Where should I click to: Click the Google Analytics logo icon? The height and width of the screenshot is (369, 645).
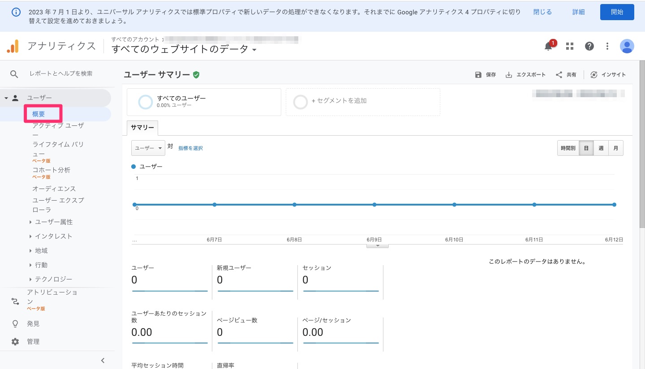[13, 46]
